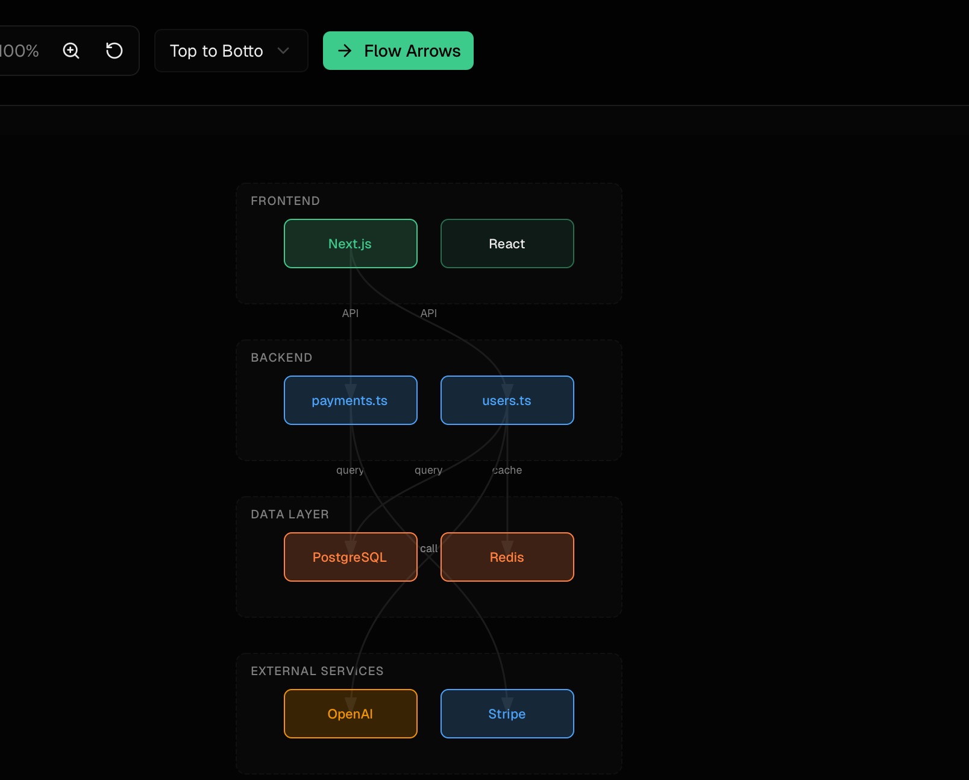The image size is (969, 780).
Task: Click the arrow icon inside Flow Arrows button
Action: pos(345,51)
